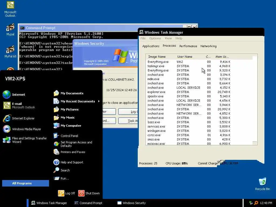Select Everything.exe row owned by VM2
The image size is (276, 207).
tap(189, 62)
